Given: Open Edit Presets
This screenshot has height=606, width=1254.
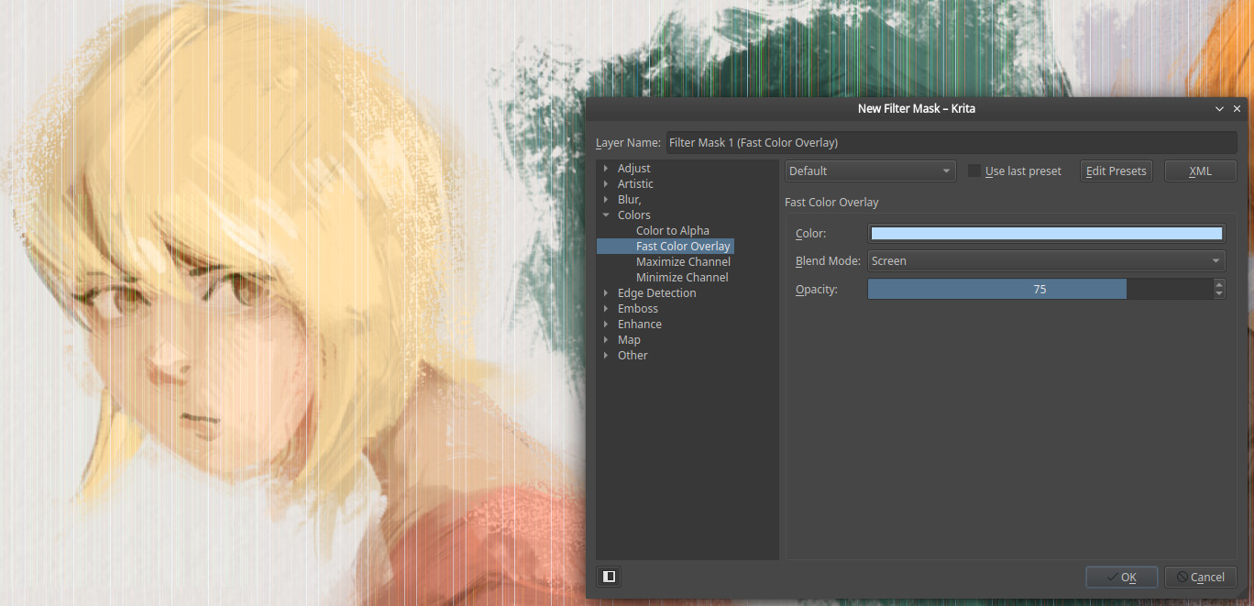Looking at the screenshot, I should 1116,171.
